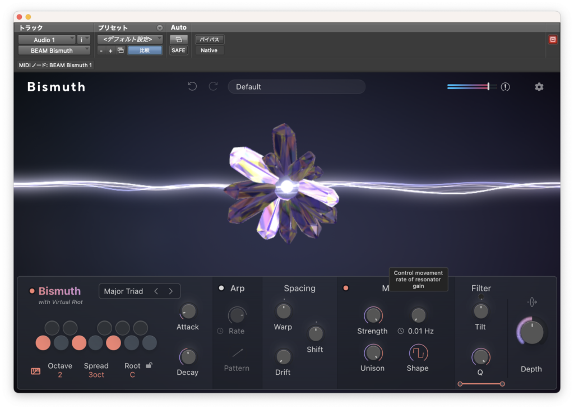Click the automation enable icon under Auto
The width and height of the screenshot is (574, 409).
pyautogui.click(x=179, y=39)
